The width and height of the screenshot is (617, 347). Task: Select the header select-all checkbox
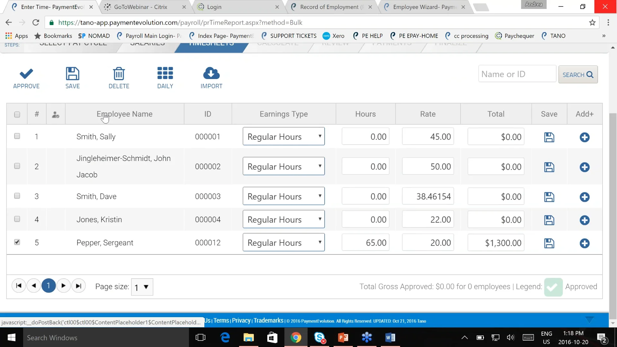pos(17,114)
